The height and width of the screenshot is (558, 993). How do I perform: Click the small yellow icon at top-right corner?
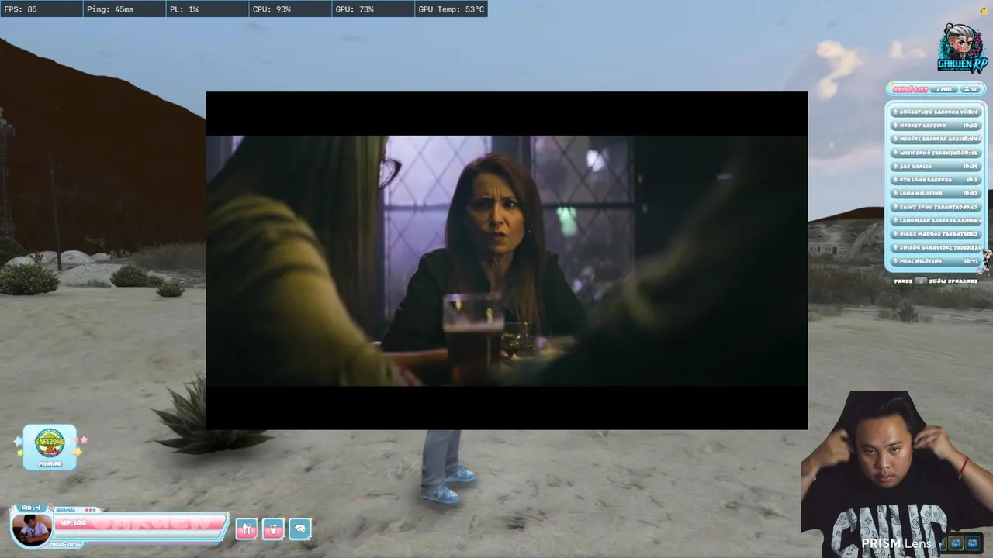pos(984,10)
